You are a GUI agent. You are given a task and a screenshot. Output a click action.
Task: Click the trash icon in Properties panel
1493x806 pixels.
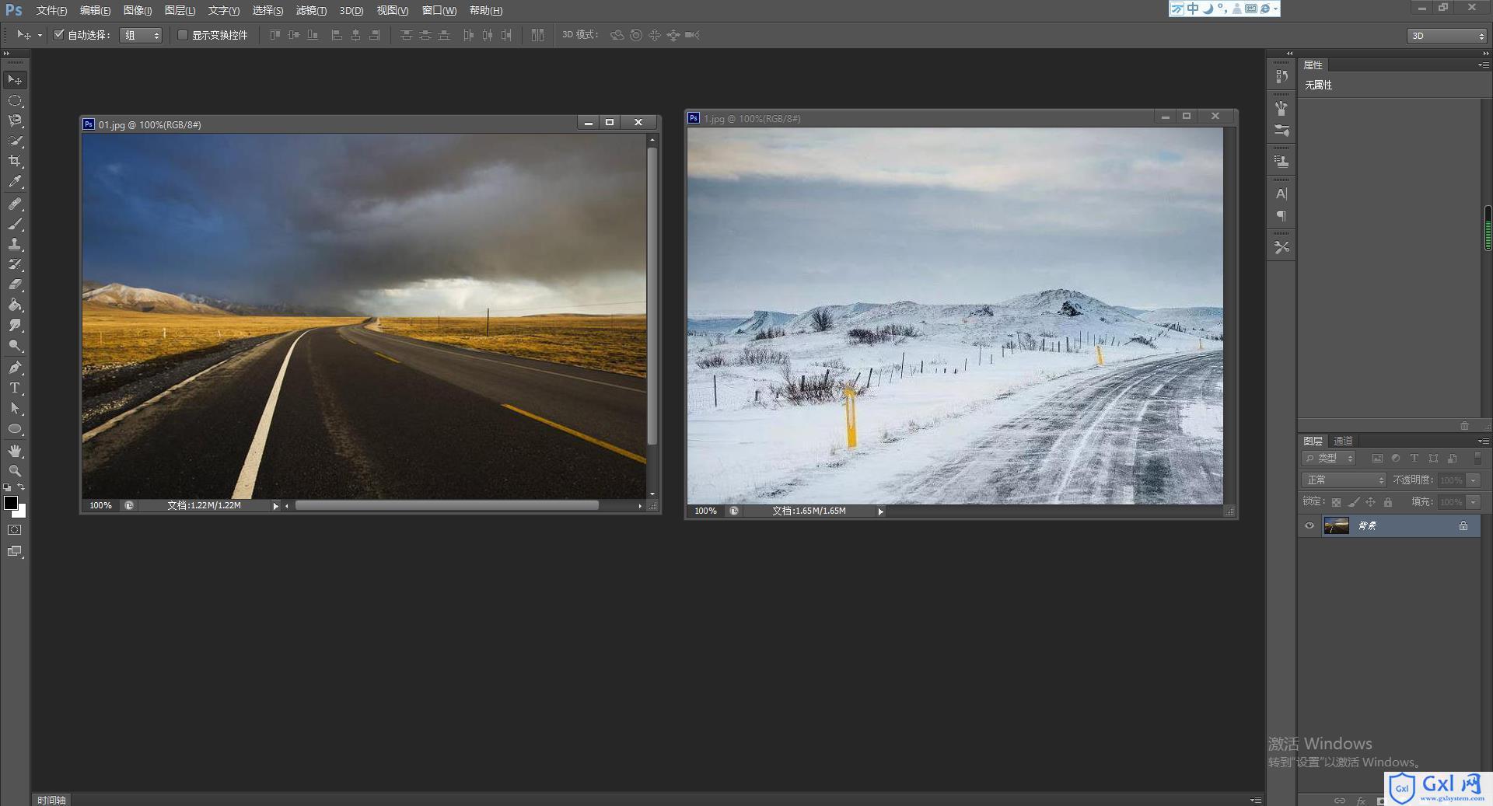pos(1464,426)
